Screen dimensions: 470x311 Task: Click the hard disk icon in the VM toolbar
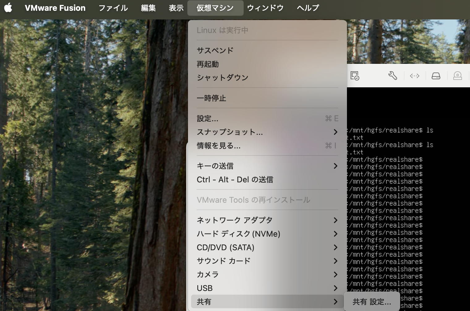pos(436,76)
